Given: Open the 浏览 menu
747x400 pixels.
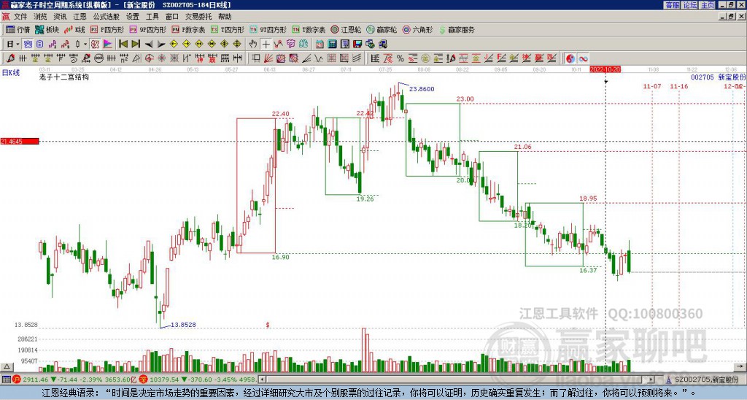Looking at the screenshot, I should (40, 17).
